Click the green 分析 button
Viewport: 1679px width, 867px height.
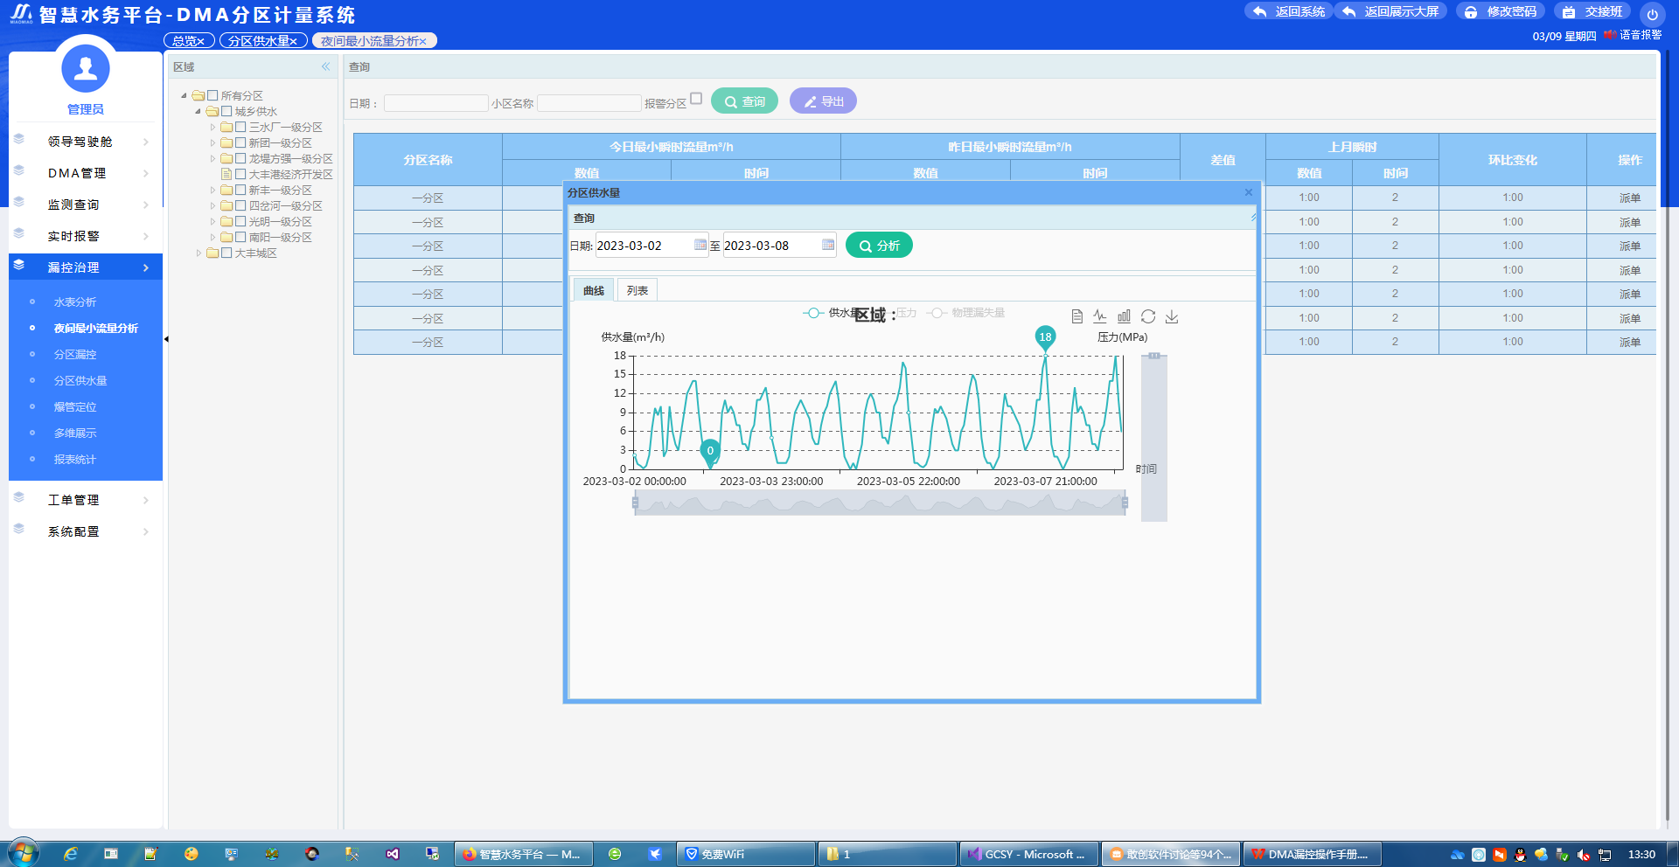tap(879, 246)
